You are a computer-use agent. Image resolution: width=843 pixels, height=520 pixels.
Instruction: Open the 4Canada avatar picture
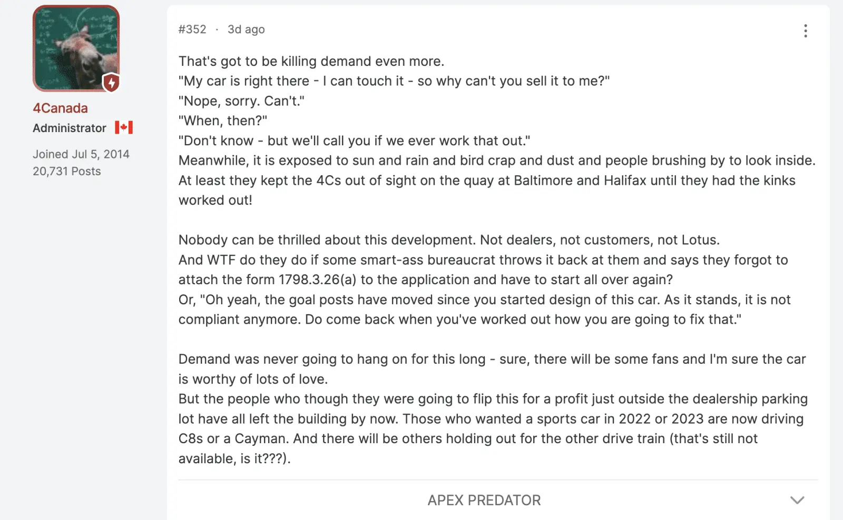(76, 48)
